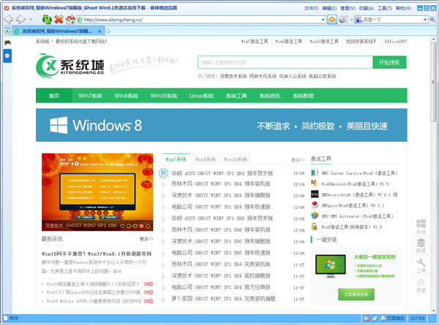The height and width of the screenshot is (325, 439).
Task: Refresh the page with the green arrows icon
Action: click(47, 19)
